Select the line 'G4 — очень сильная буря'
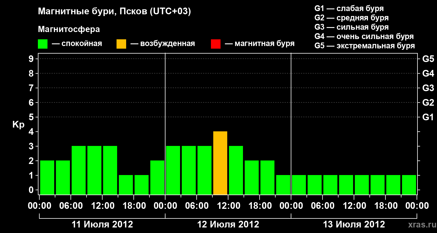Viewport: 437px width, 233px height. [364, 36]
